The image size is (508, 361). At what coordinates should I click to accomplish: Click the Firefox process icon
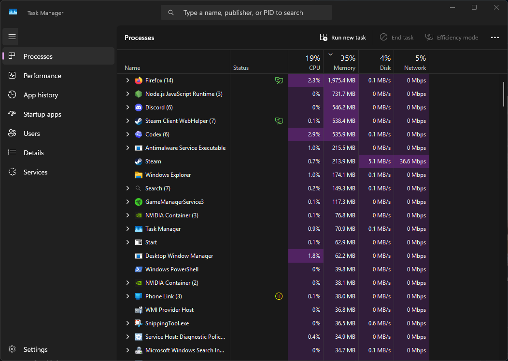pyautogui.click(x=138, y=80)
